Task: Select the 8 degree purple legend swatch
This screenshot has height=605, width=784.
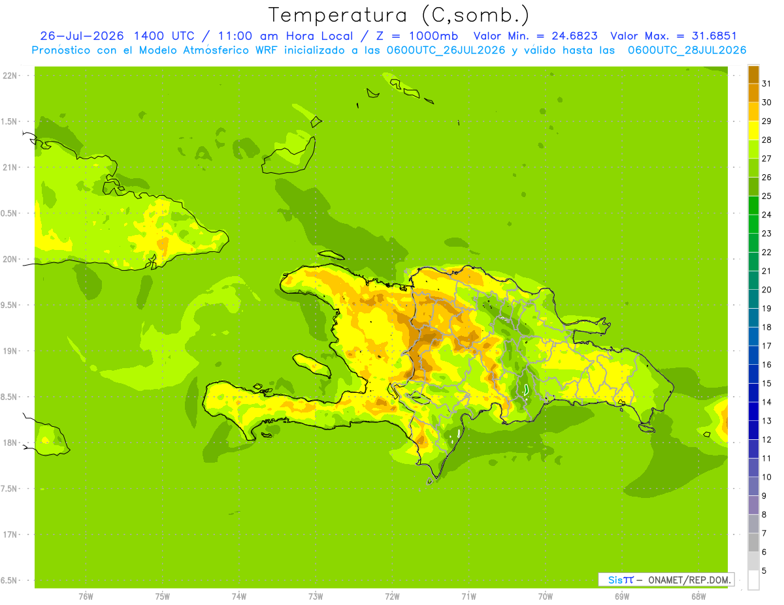Action: (x=753, y=504)
